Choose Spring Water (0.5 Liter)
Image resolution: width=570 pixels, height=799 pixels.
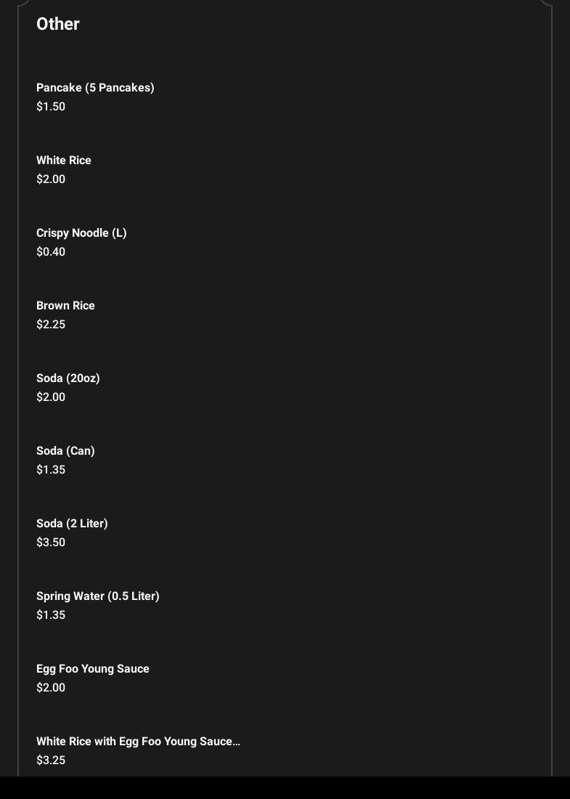[98, 596]
